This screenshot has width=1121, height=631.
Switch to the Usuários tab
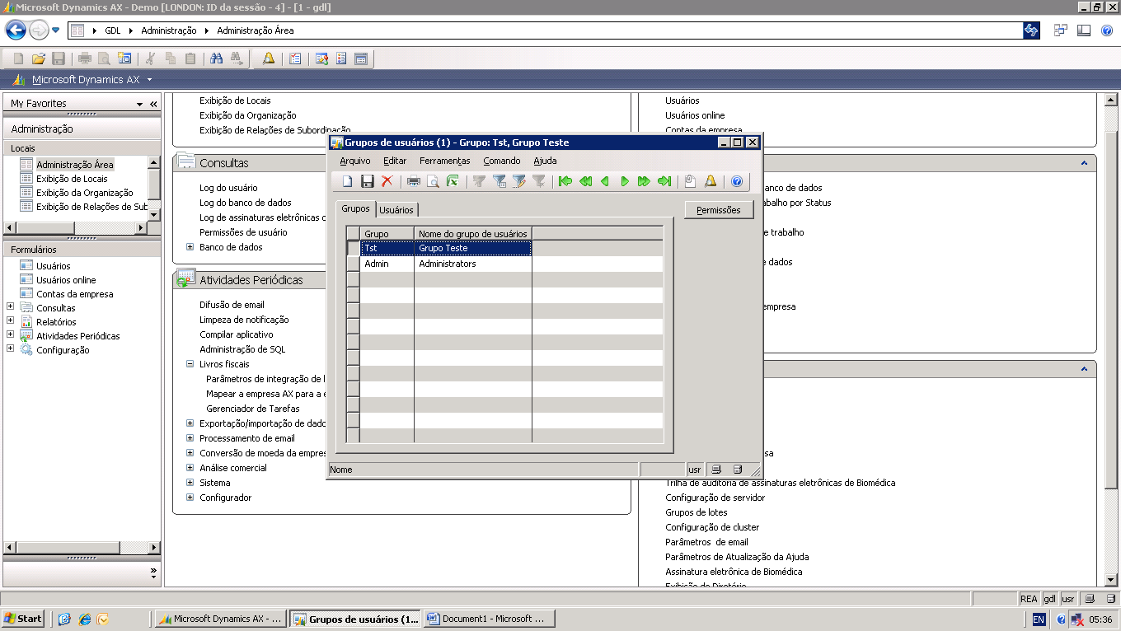396,210
